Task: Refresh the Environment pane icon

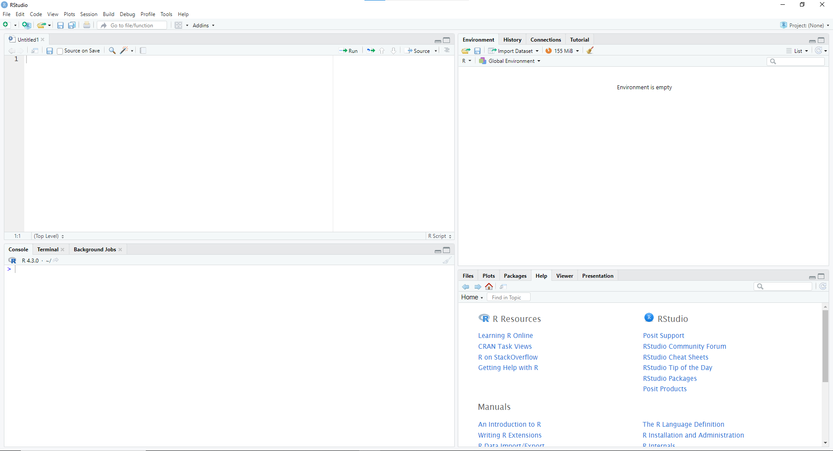Action: point(818,50)
